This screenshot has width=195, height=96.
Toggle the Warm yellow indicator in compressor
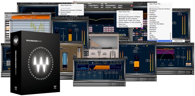(147, 46)
